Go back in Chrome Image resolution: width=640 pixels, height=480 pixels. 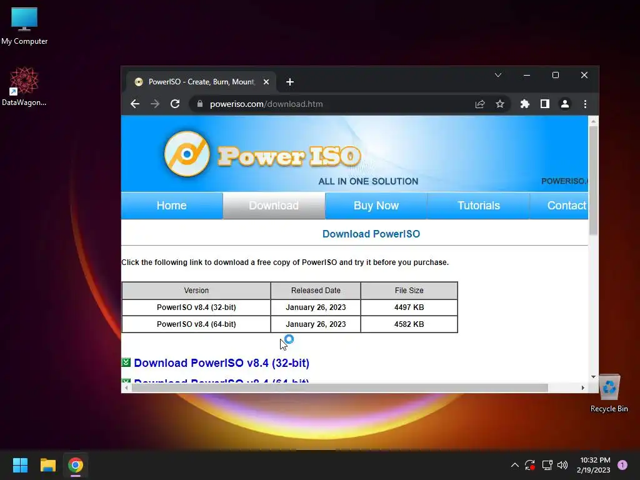click(x=135, y=104)
